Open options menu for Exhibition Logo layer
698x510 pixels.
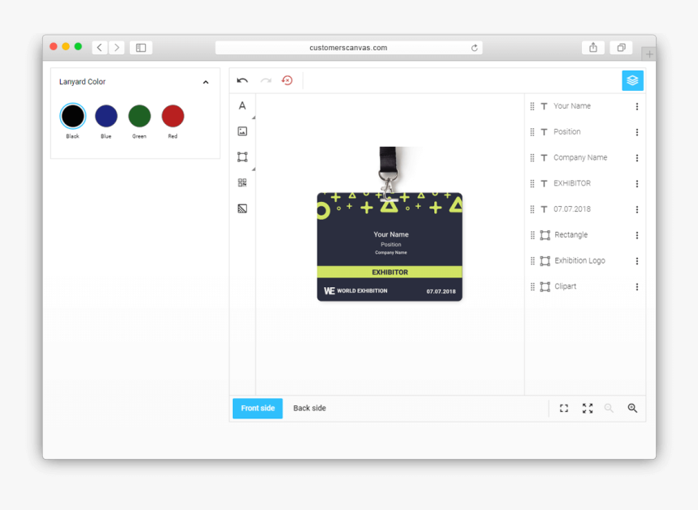tap(637, 261)
